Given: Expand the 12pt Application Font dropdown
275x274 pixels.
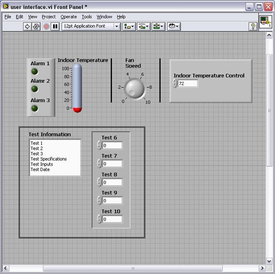Looking at the screenshot, I should (117, 26).
